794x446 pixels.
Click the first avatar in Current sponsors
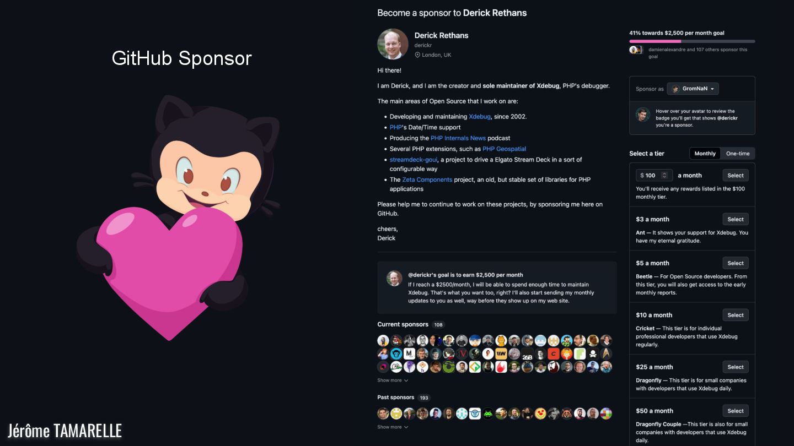pyautogui.click(x=383, y=340)
